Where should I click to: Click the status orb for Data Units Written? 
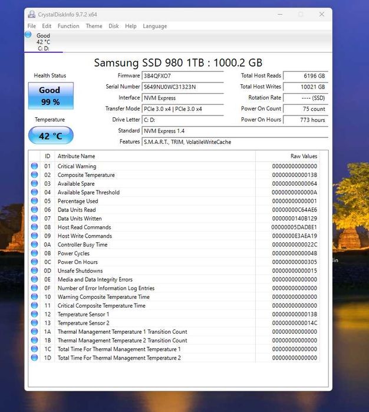point(34,218)
